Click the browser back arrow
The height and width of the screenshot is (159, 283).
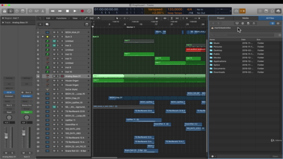[213, 23]
